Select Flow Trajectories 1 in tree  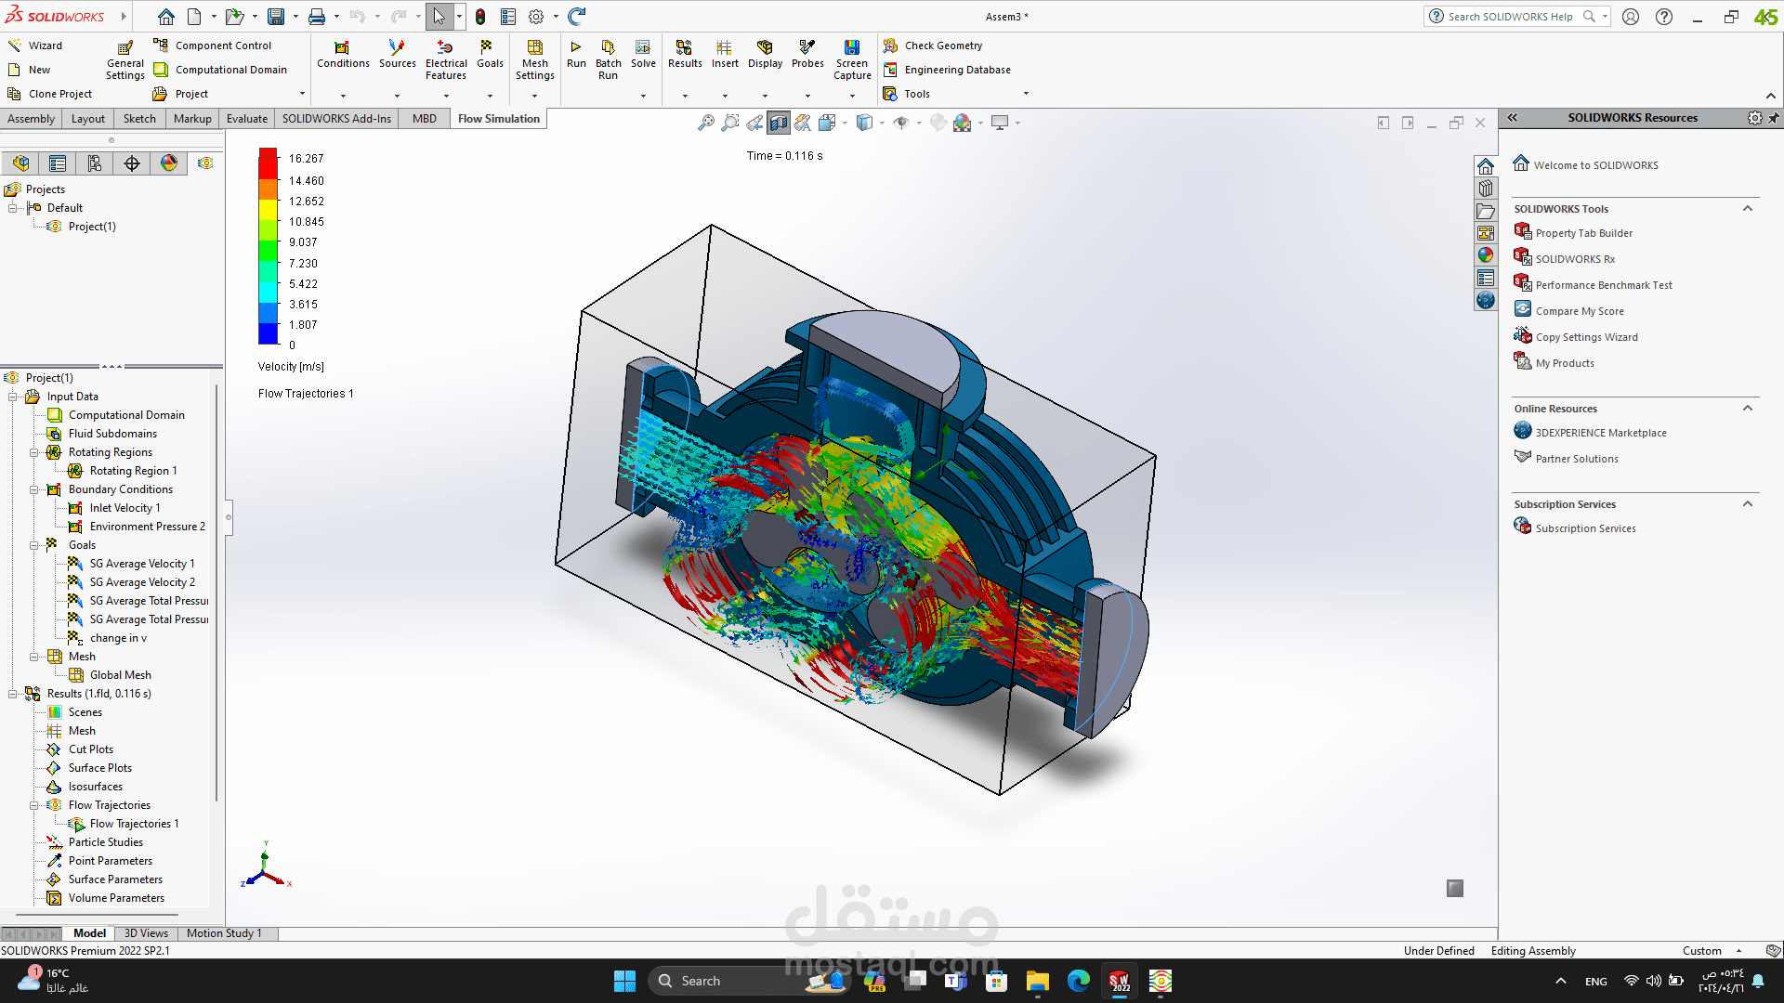pyautogui.click(x=134, y=824)
